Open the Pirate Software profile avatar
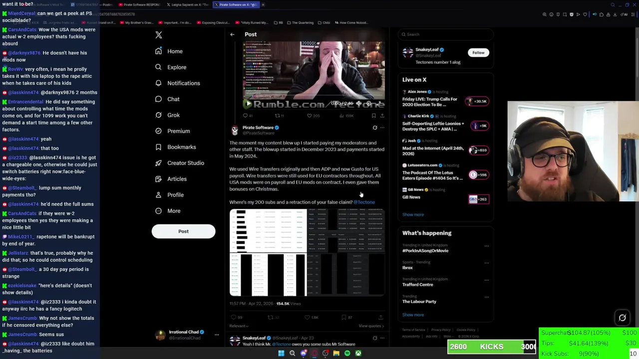 [x=235, y=131]
